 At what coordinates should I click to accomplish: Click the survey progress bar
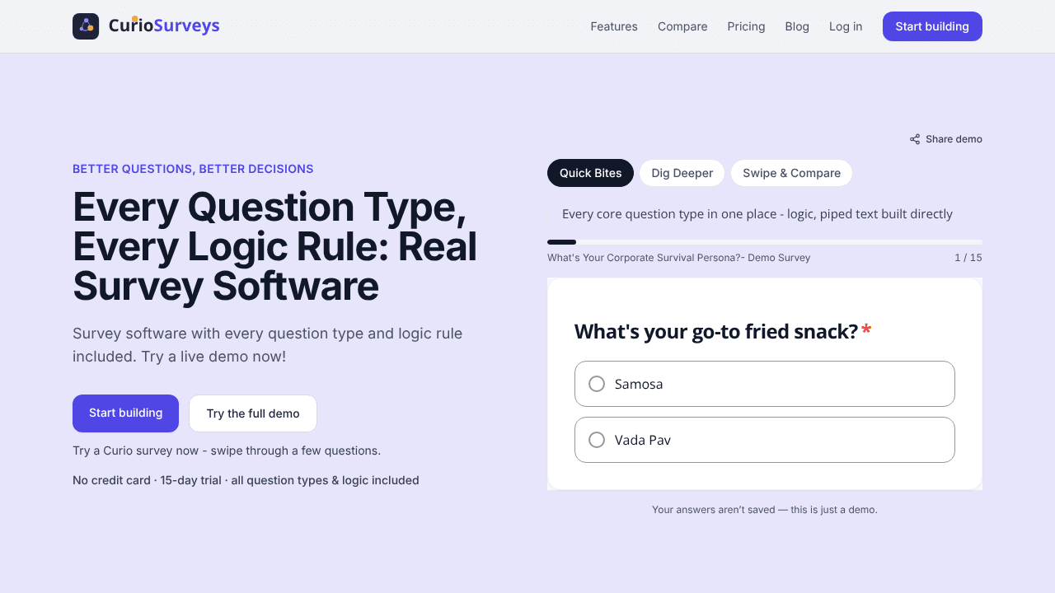[x=765, y=242]
